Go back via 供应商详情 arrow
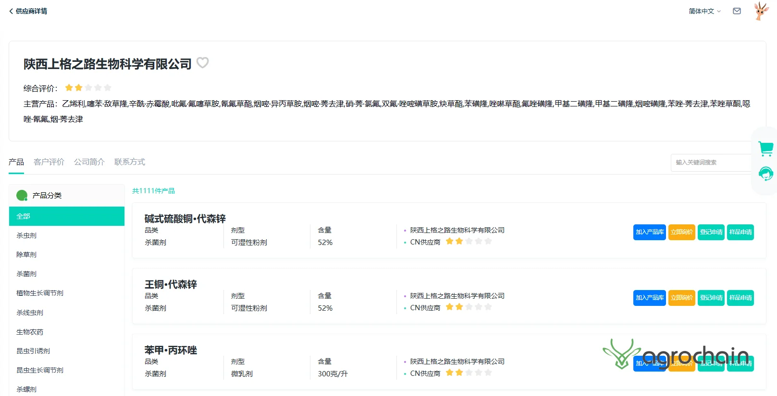Image resolution: width=777 pixels, height=396 pixels. [11, 11]
